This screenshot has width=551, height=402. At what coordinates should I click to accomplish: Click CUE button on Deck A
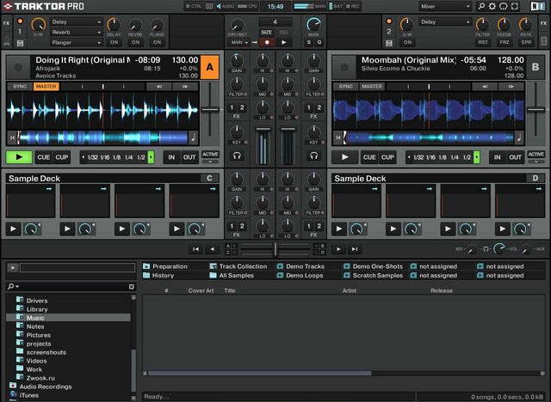click(44, 157)
